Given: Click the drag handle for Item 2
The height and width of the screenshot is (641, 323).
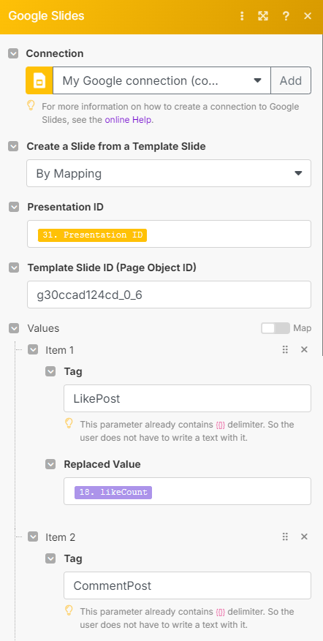Looking at the screenshot, I should pos(286,536).
